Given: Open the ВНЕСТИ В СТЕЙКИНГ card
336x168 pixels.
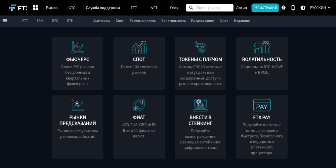Looking at the screenshot, I should [200, 127].
